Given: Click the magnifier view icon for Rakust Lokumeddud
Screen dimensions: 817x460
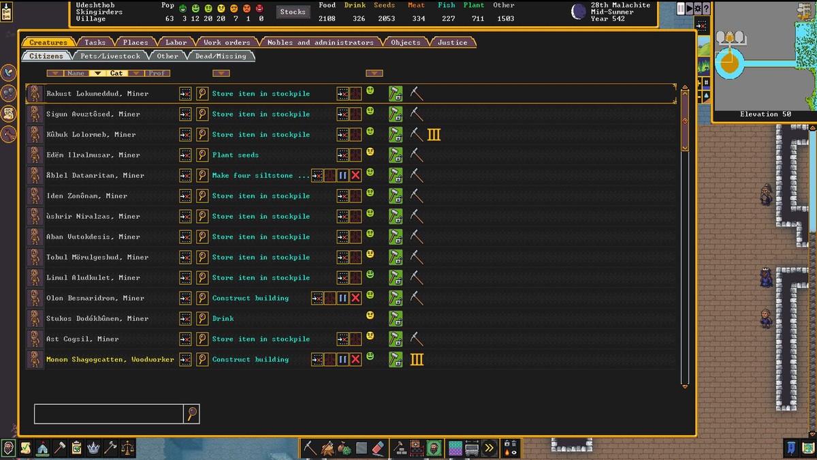Looking at the screenshot, I should point(202,93).
